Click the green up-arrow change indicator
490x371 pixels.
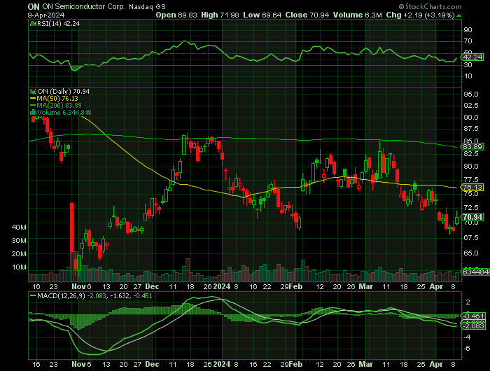pos(458,15)
